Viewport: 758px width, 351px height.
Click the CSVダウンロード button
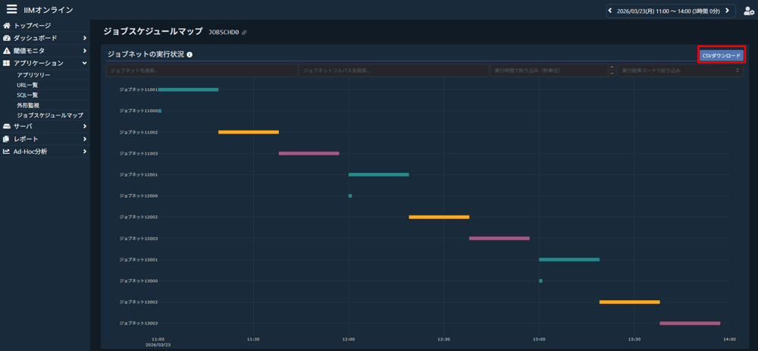tap(721, 55)
